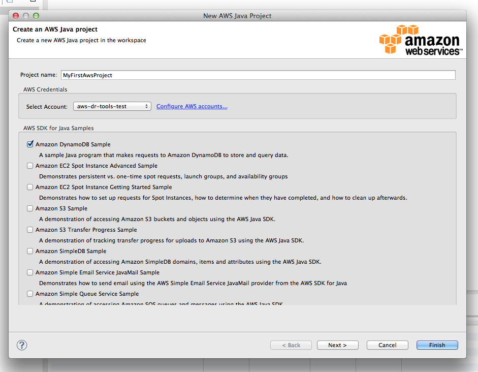This screenshot has height=372, width=478.
Task: Click the 'AWS SDK for Java Samples' group label
Action: click(x=58, y=128)
